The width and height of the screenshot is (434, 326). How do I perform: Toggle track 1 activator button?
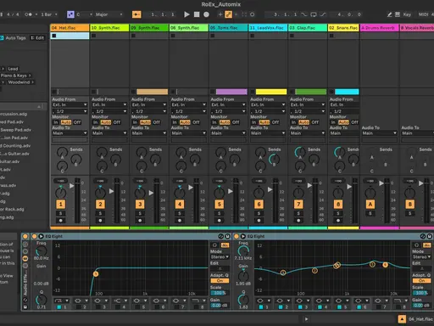61,204
